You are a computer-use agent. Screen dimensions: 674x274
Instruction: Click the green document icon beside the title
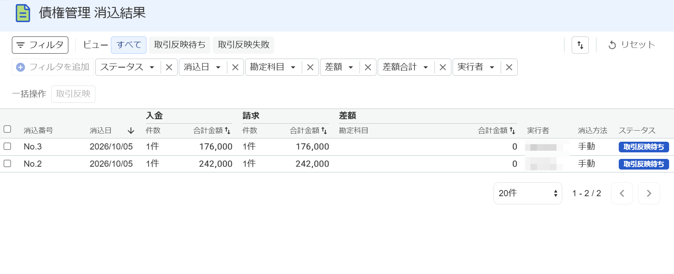pyautogui.click(x=23, y=13)
